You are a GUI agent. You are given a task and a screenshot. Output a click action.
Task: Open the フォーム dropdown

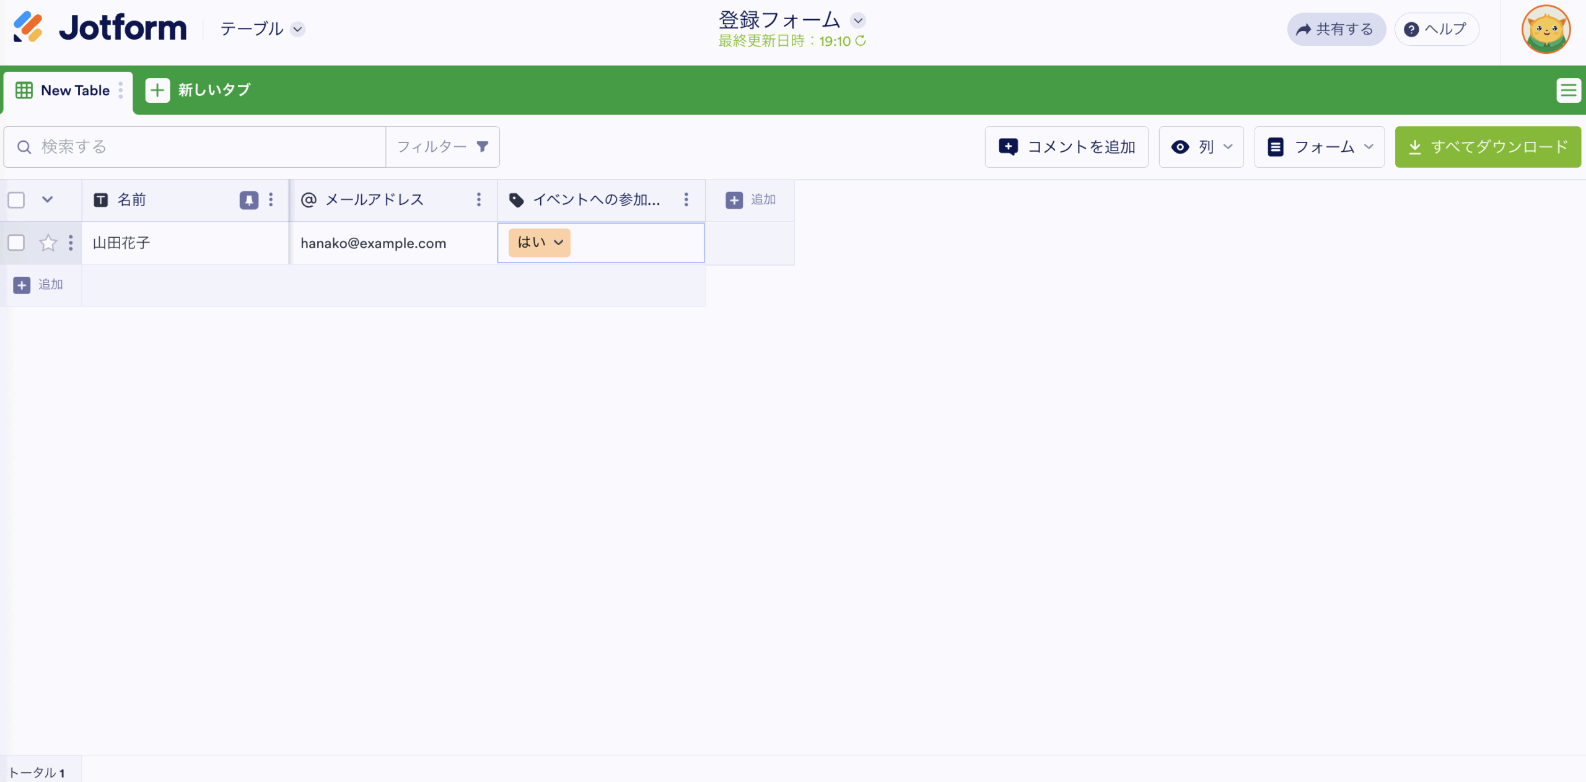pyautogui.click(x=1320, y=147)
